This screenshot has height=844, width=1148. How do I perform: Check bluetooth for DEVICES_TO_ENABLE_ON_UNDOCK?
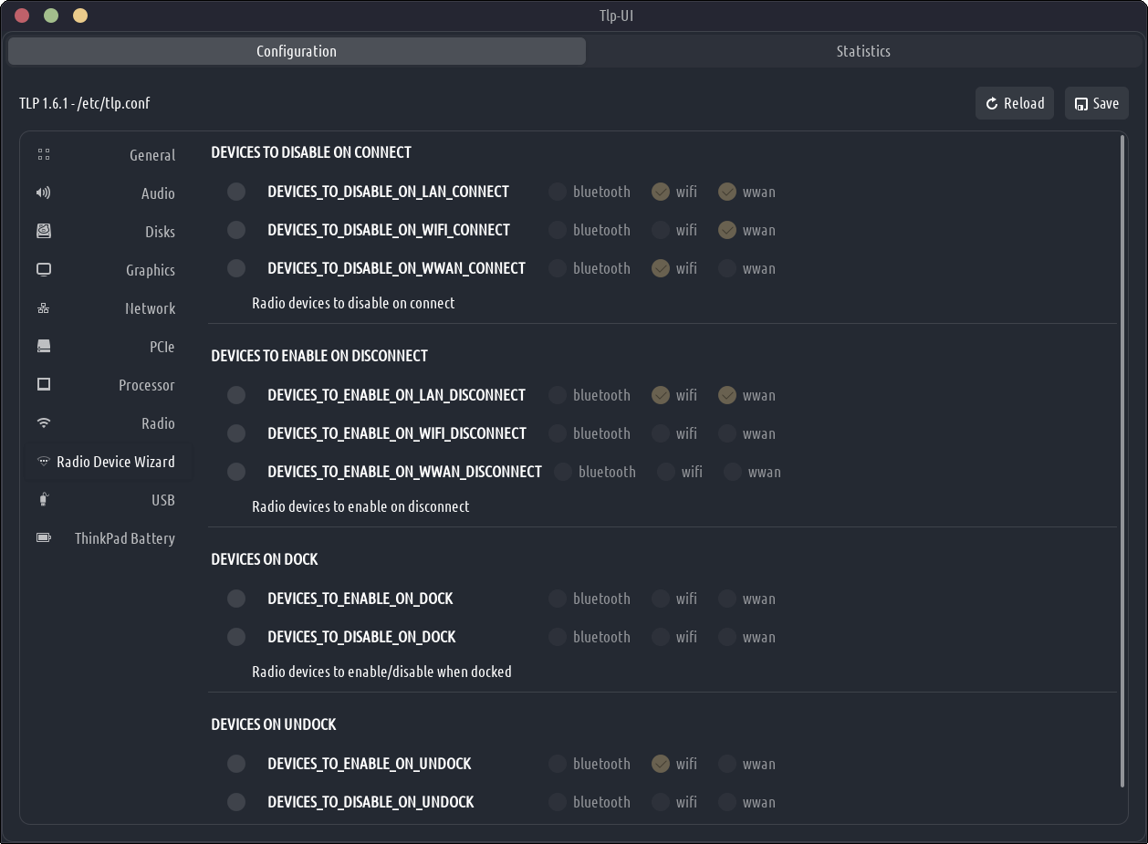[x=558, y=764]
